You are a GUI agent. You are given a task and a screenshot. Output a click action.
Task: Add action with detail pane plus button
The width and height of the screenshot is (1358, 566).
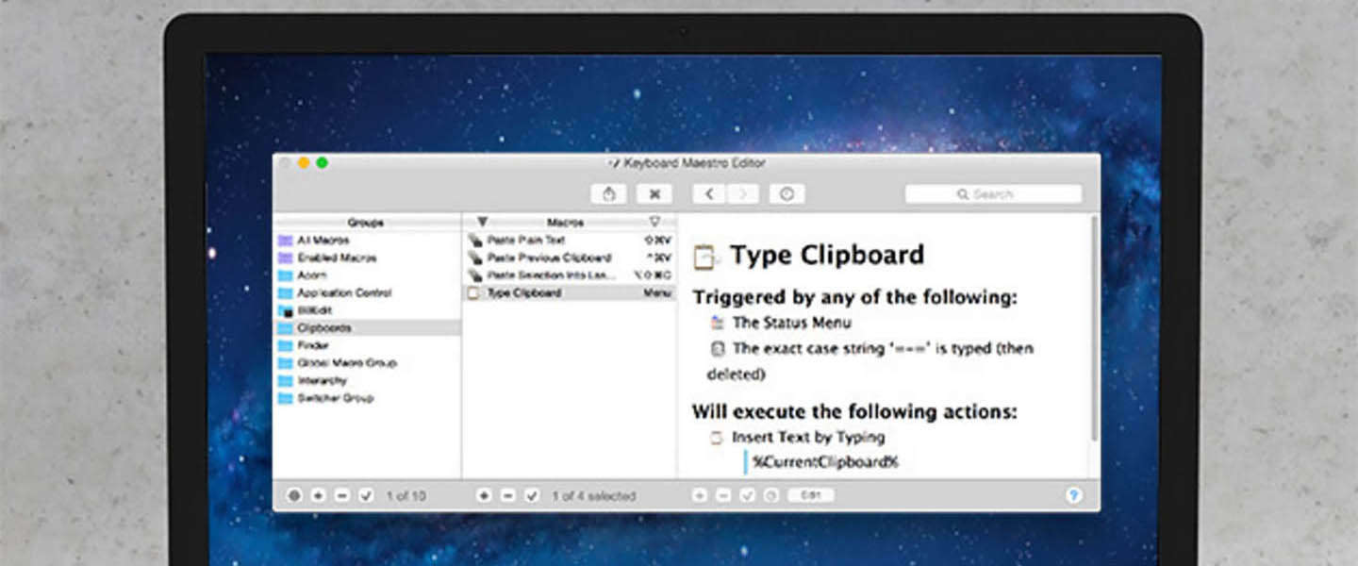point(700,495)
